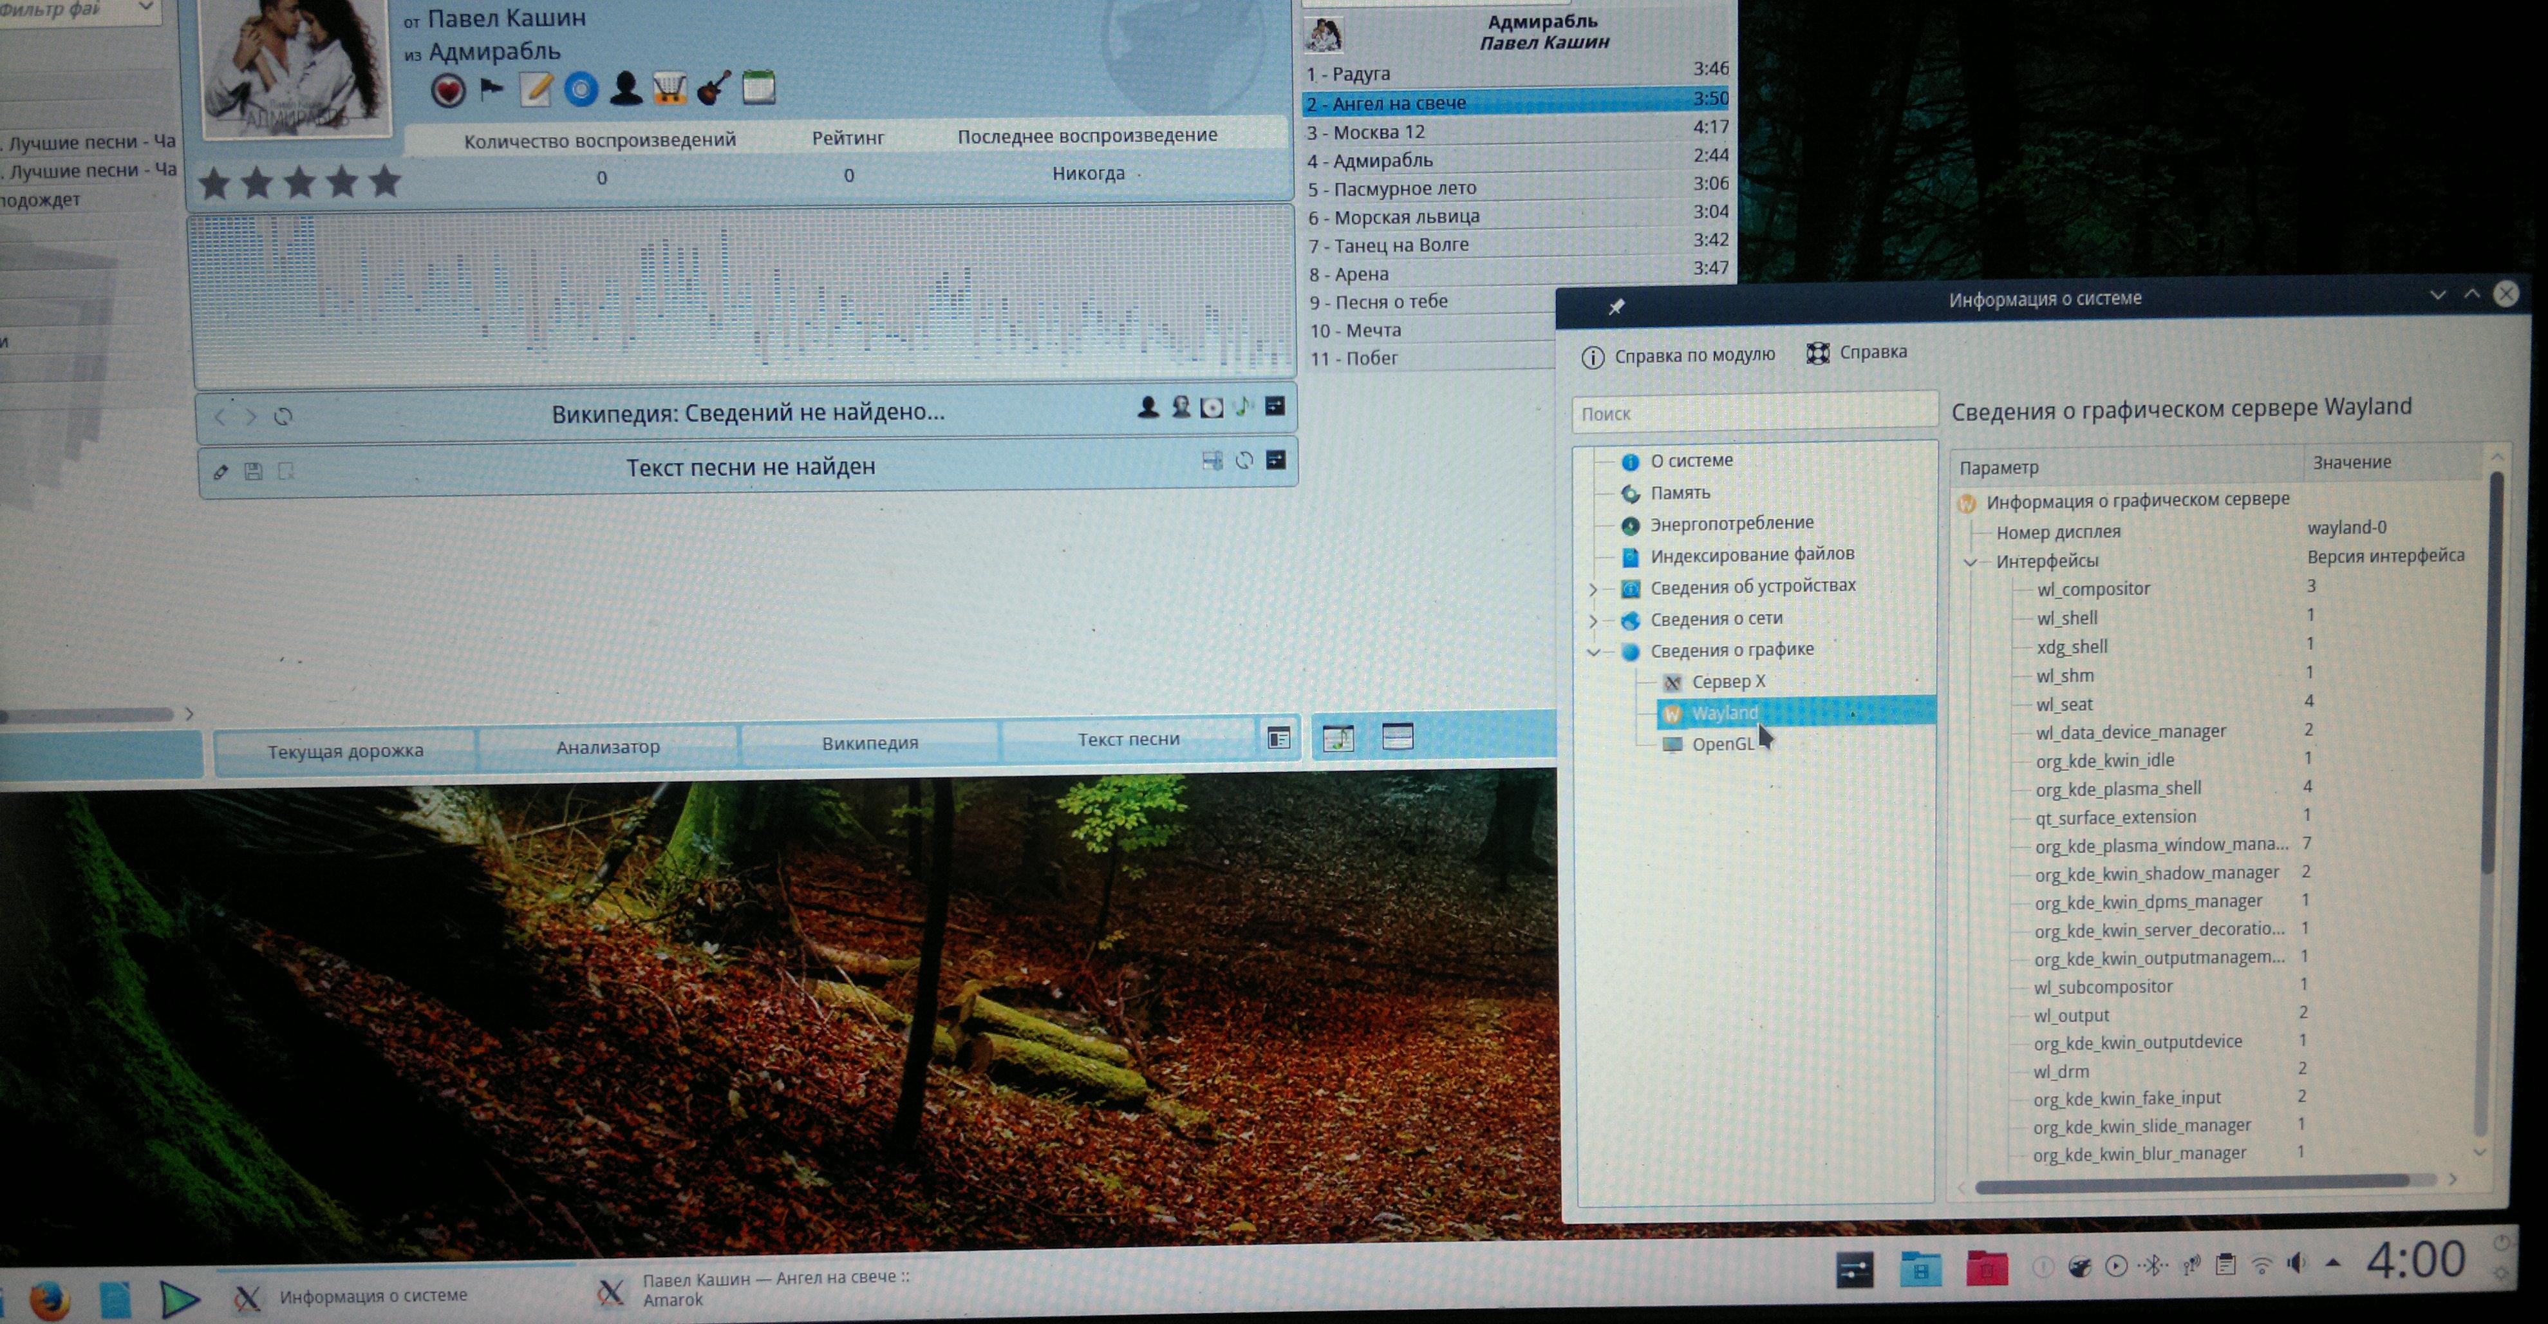The height and width of the screenshot is (1324, 2548).
Task: Set rating with the fifth star
Action: (385, 182)
